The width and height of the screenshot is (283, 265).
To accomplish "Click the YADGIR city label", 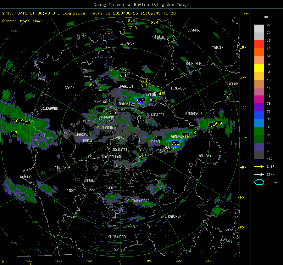I will tap(218, 48).
